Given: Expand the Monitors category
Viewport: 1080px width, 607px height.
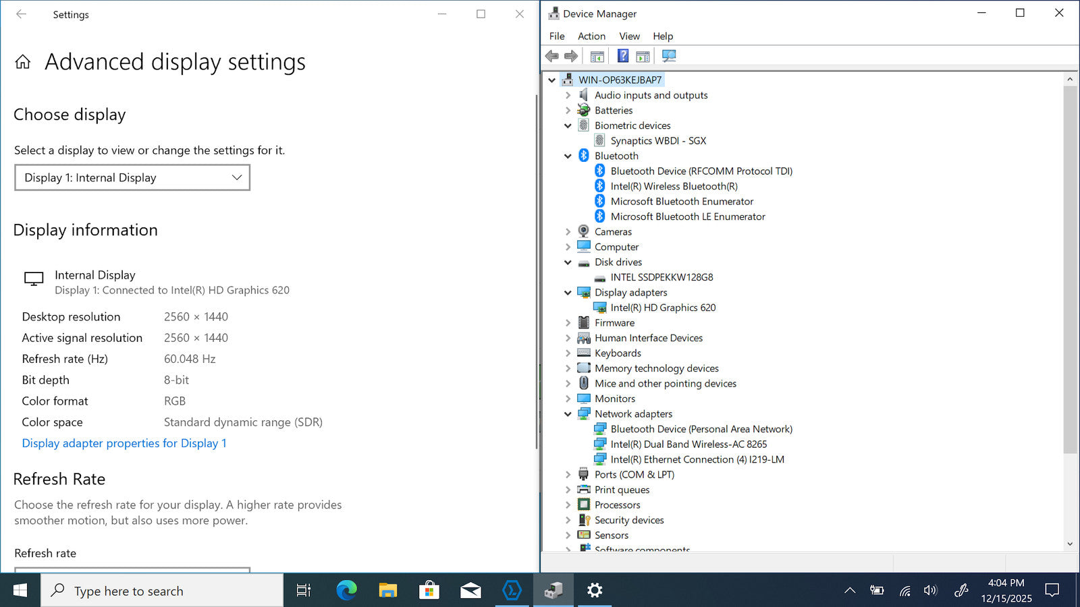Looking at the screenshot, I should [568, 399].
